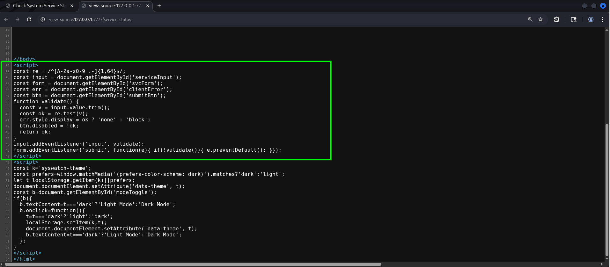The height and width of the screenshot is (267, 610).
Task: Click 'return ok;' line
Action: [35, 132]
